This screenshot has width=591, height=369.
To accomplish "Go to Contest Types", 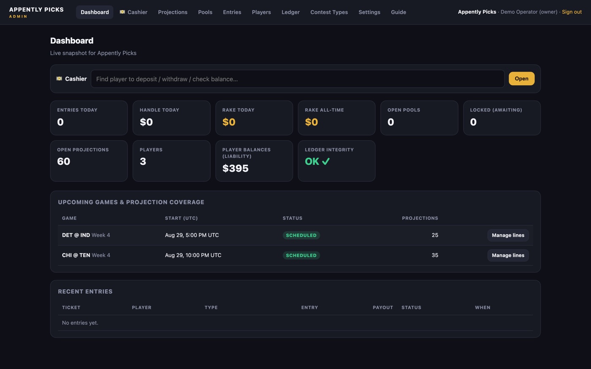I will [x=329, y=12].
